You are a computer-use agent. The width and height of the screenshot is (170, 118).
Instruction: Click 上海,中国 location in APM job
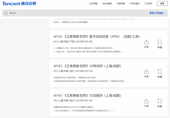tap(63, 42)
